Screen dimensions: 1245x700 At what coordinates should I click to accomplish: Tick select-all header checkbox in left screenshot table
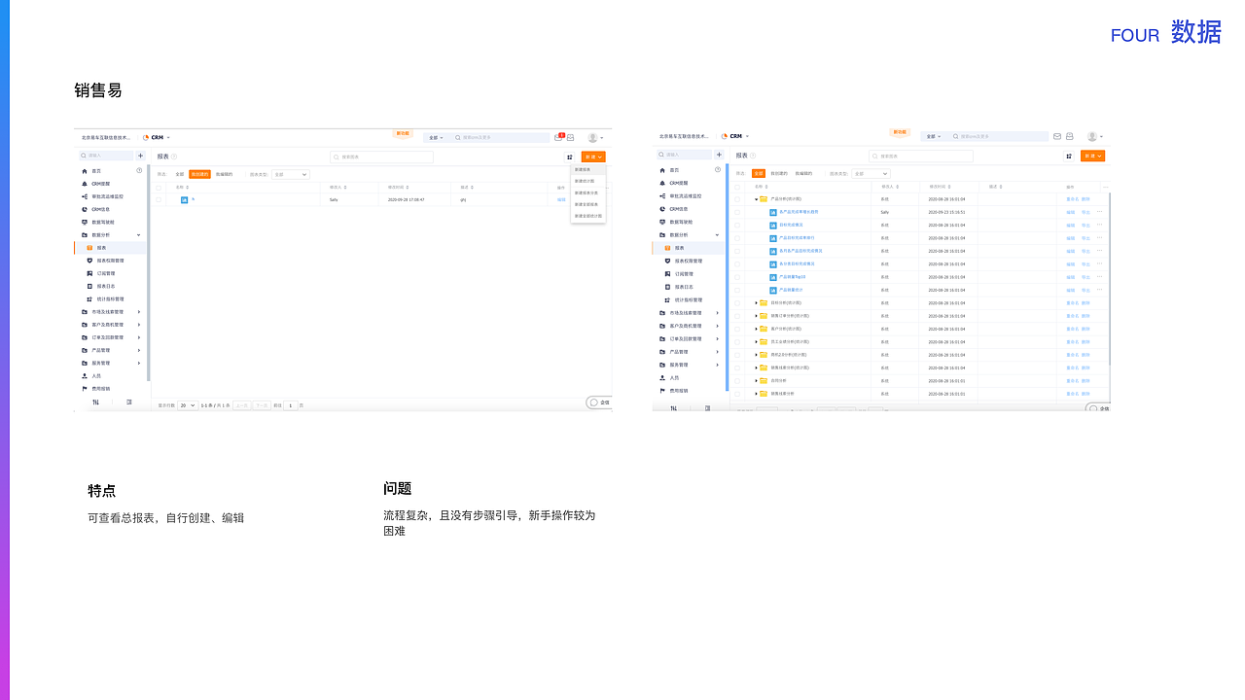coord(159,188)
